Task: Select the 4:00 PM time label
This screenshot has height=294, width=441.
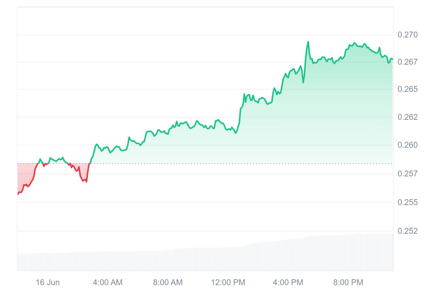Action: pos(288,283)
